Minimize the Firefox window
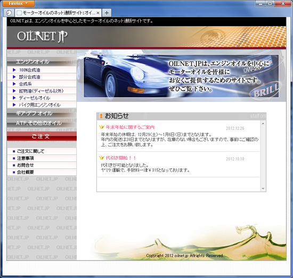 [x=261, y=3]
